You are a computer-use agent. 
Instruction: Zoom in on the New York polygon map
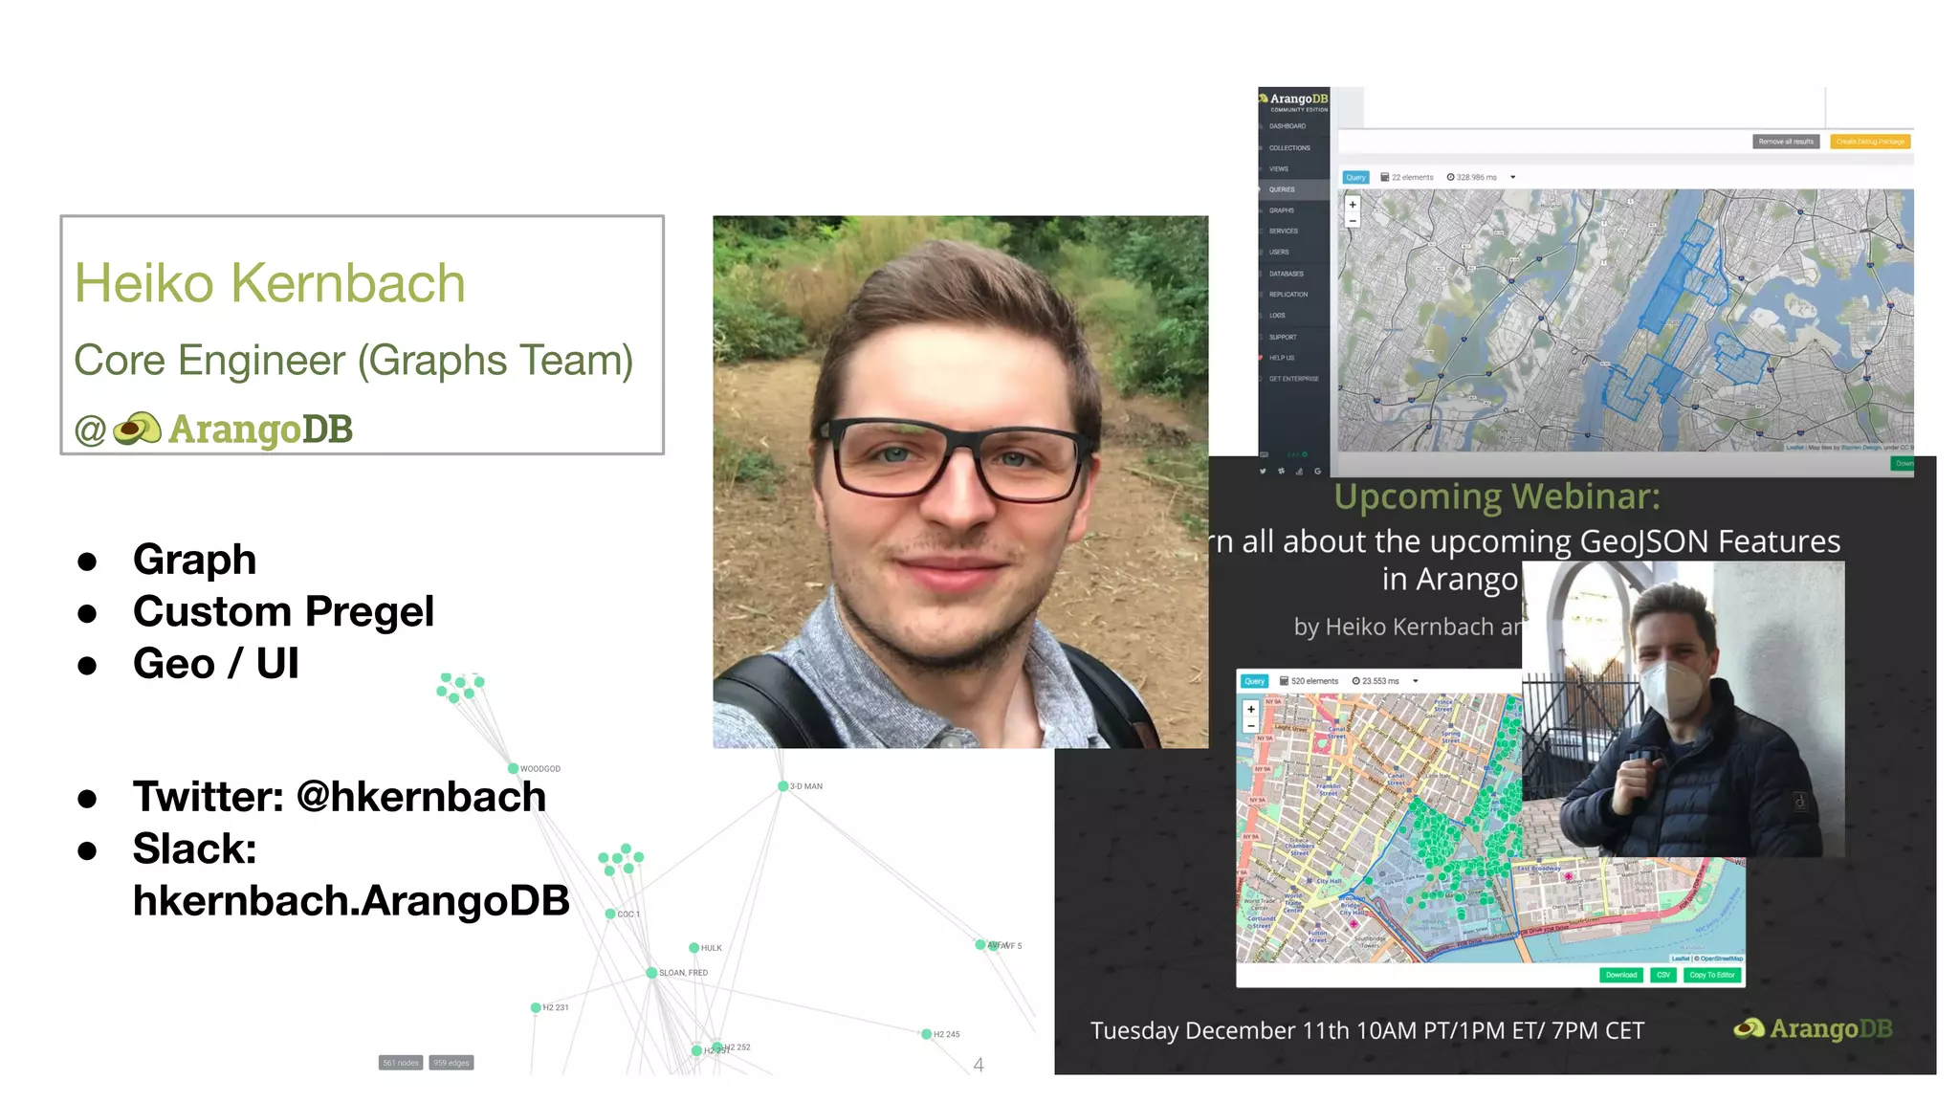coord(1353,205)
